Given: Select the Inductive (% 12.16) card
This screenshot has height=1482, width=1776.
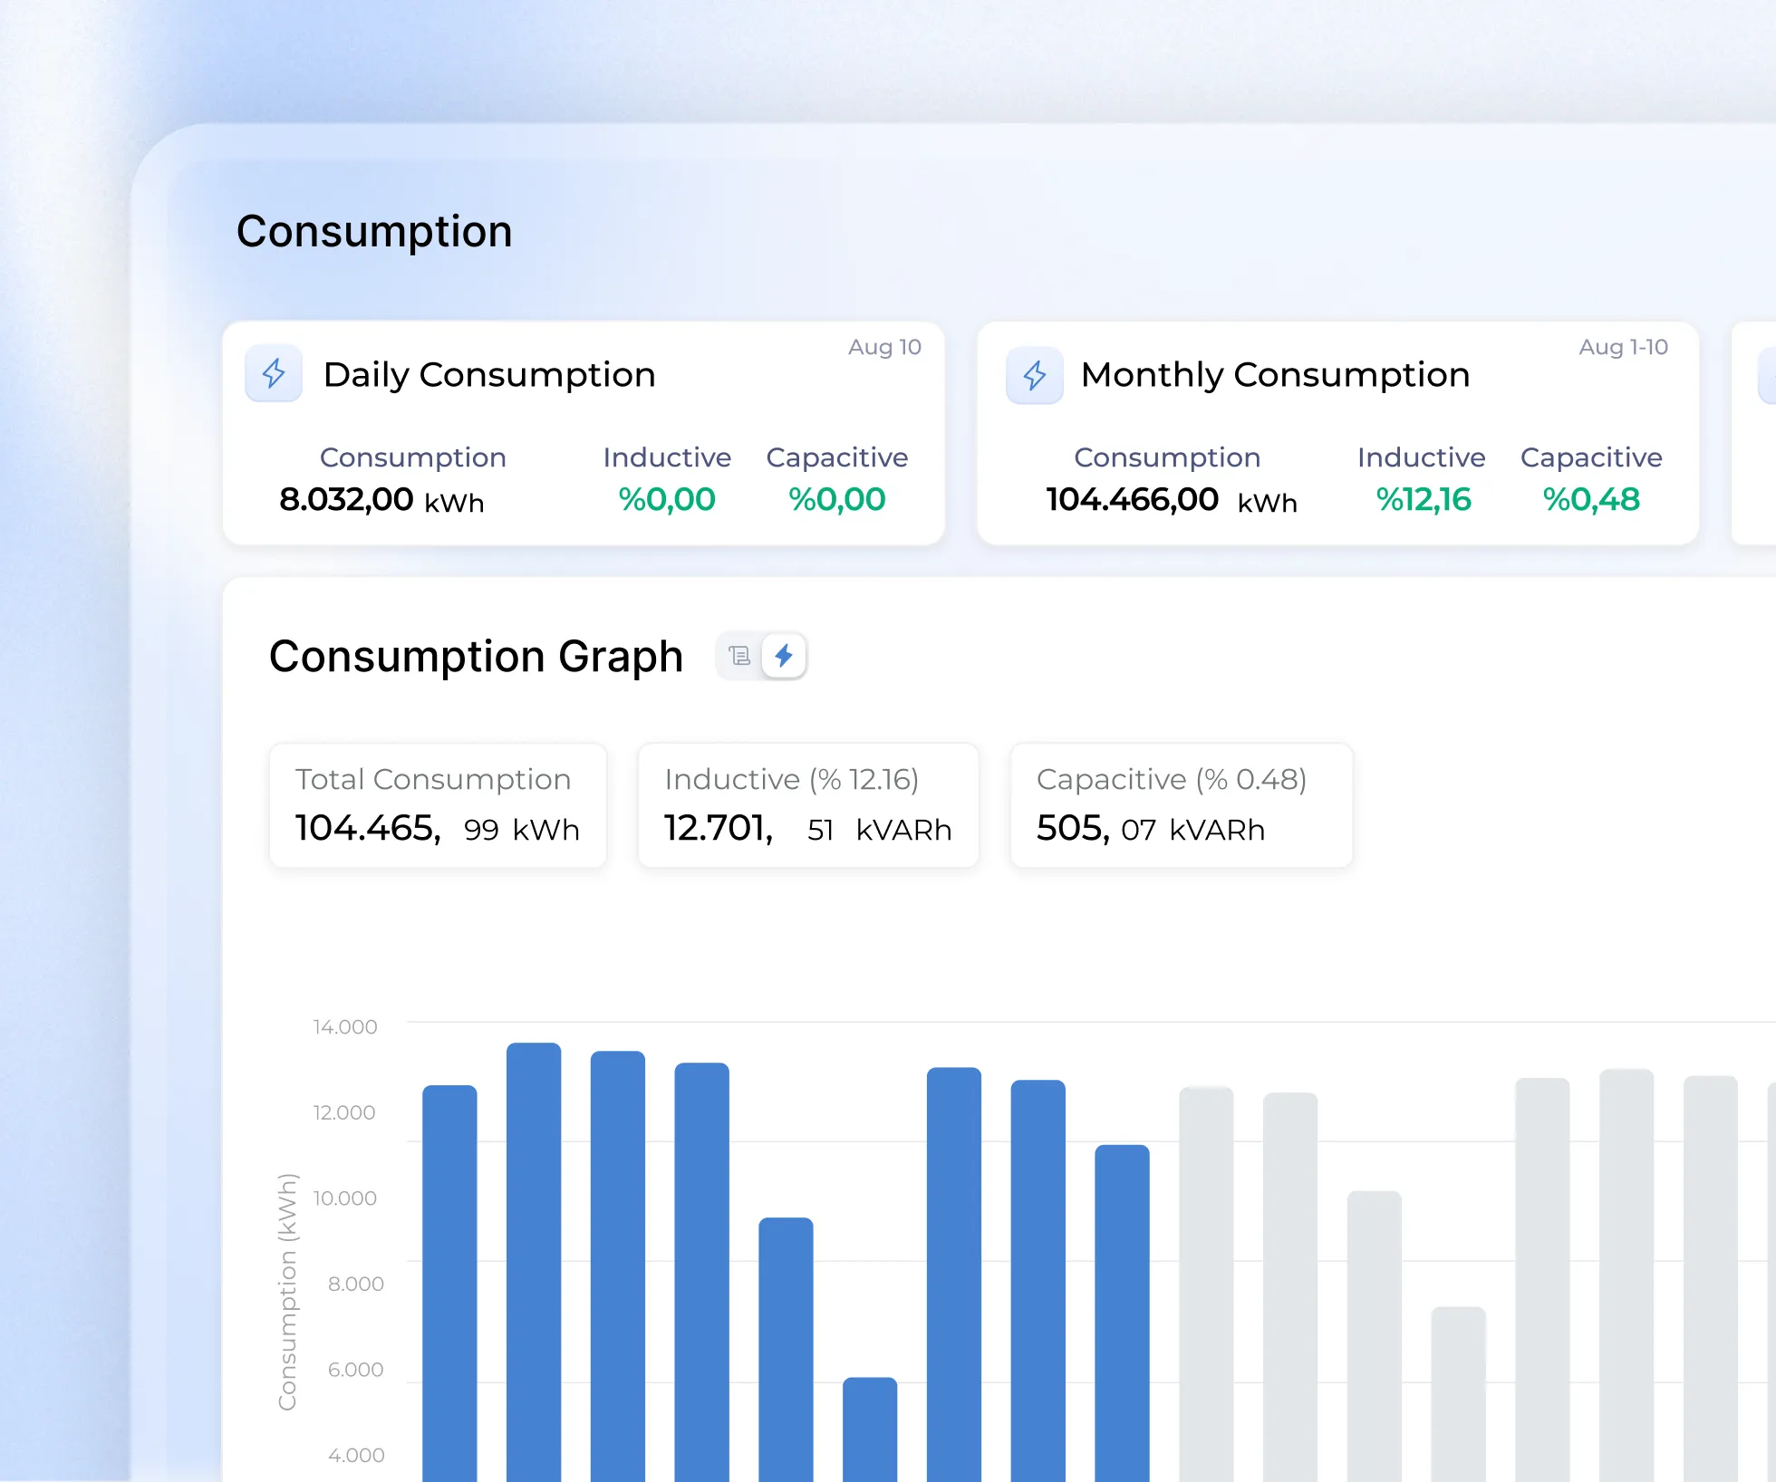Looking at the screenshot, I should [x=808, y=805].
